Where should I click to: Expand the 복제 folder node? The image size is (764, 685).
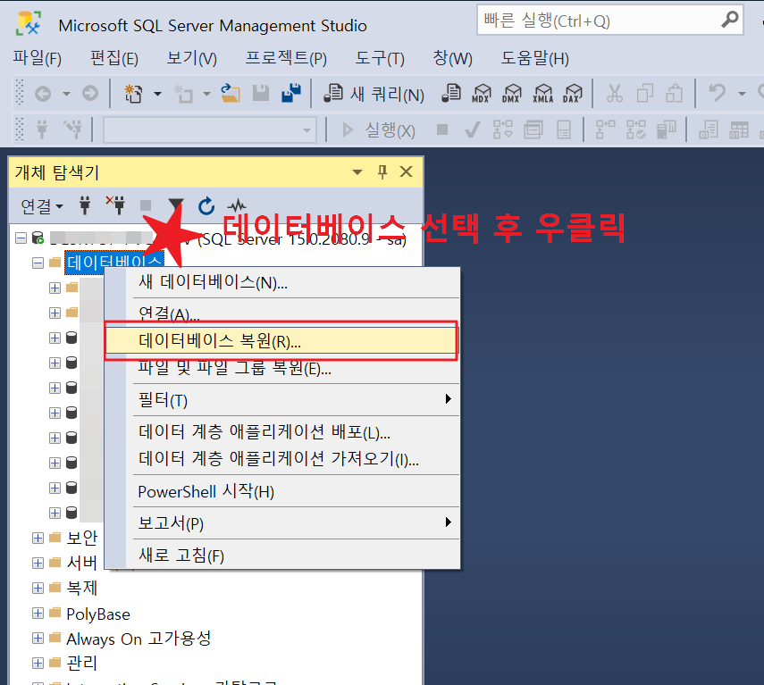(38, 589)
